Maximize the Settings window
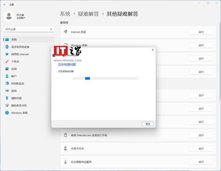The width and height of the screenshot is (221, 171). (208, 3)
